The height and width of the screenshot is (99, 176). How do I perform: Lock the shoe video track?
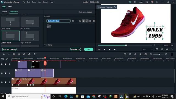(x=5, y=82)
